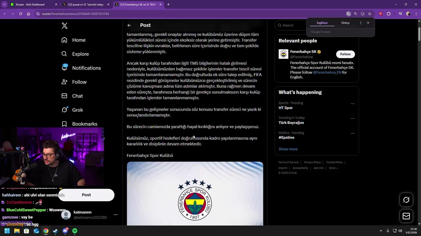Open Accessibility footer link
The height and width of the screenshot is (236, 421).
[x=300, y=168]
